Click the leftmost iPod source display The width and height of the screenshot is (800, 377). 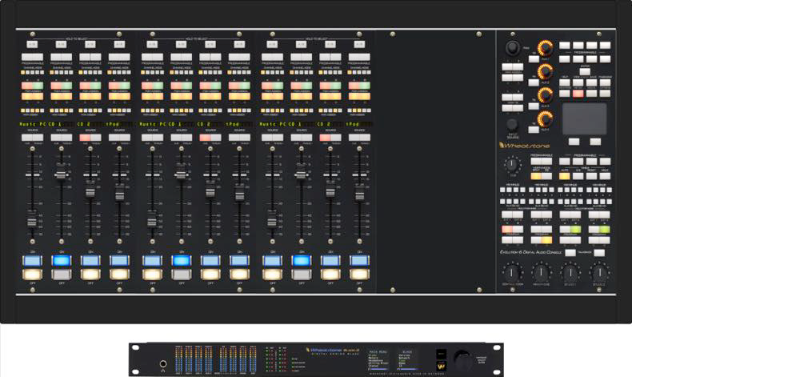118,125
